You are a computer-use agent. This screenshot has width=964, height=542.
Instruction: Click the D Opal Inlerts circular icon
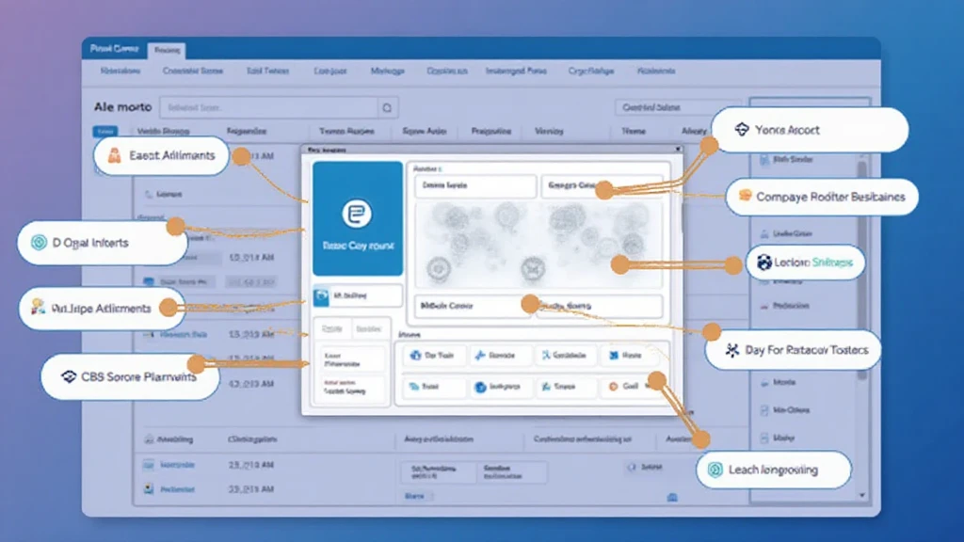click(39, 243)
